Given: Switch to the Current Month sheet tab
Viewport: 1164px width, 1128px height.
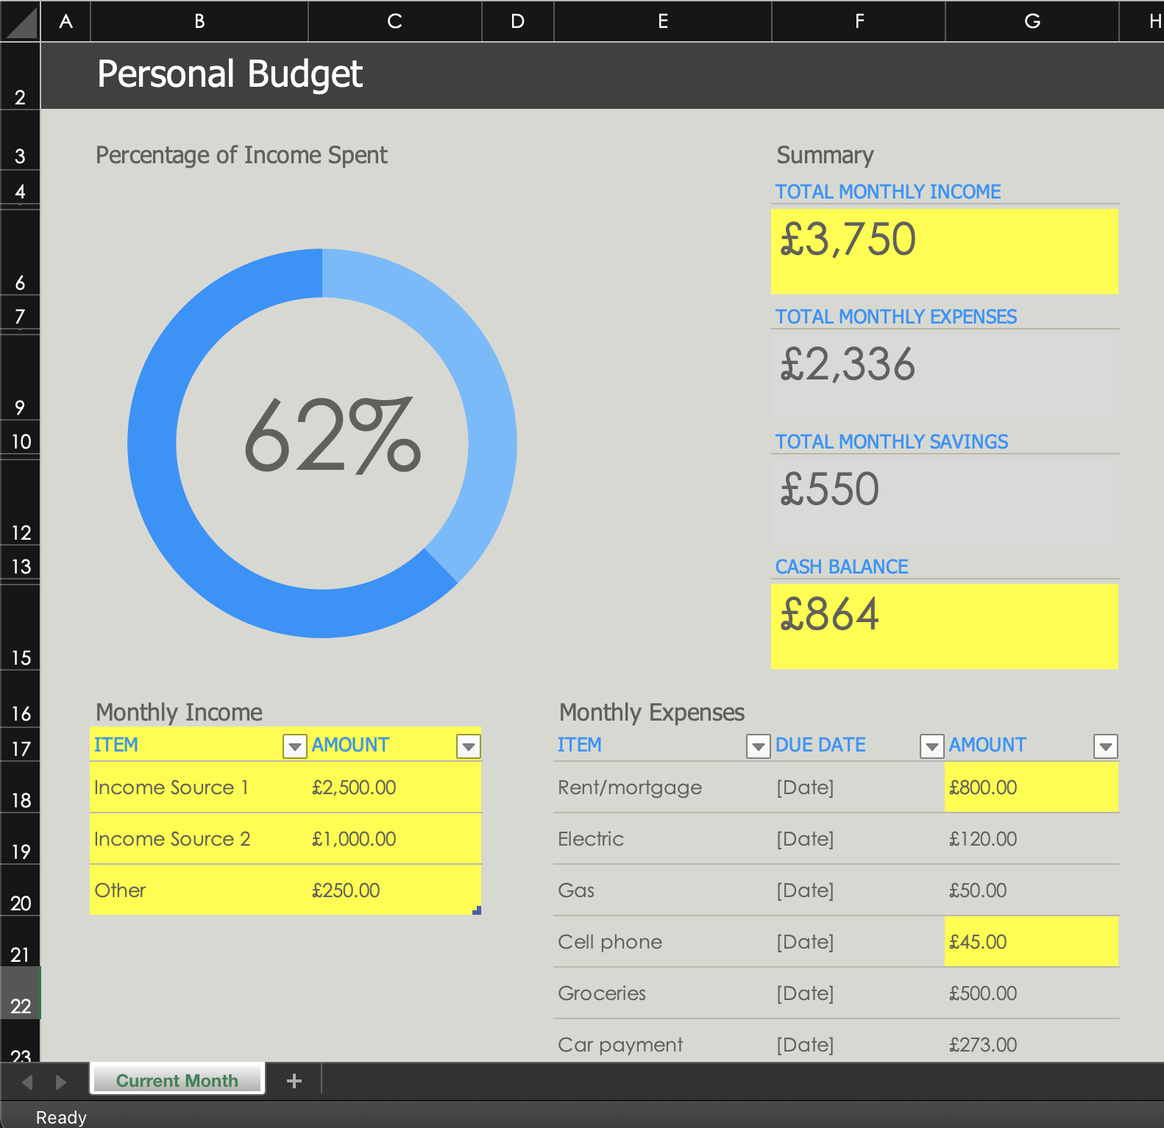Looking at the screenshot, I should pos(177,1080).
